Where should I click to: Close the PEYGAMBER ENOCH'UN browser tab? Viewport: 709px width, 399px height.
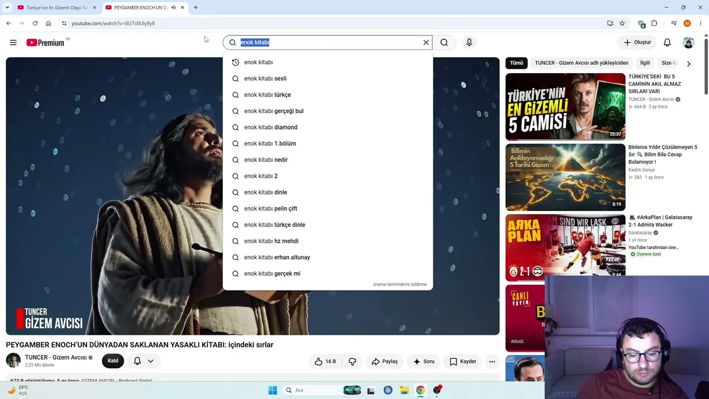pos(182,8)
